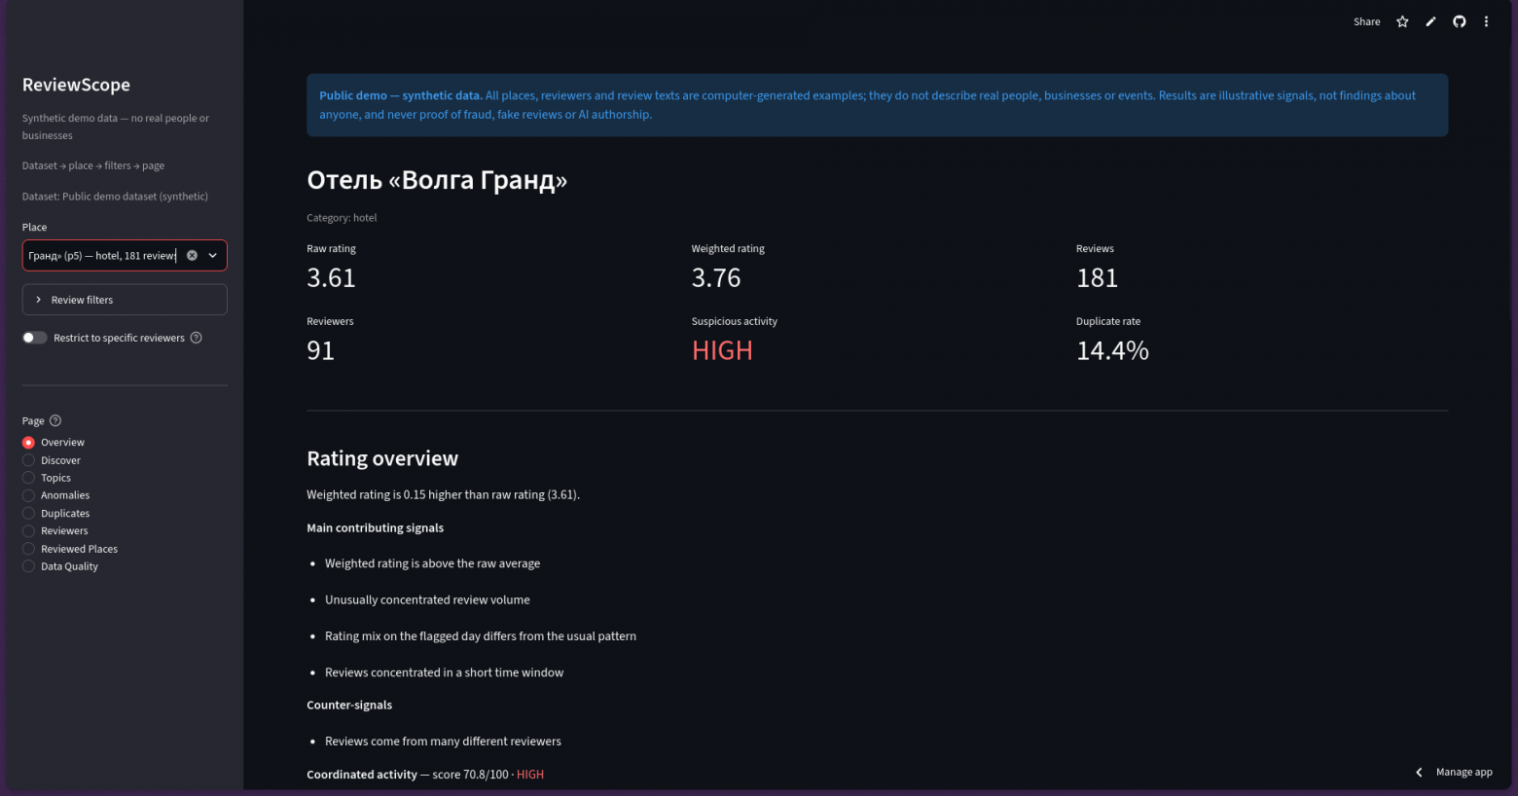Viewport: 1518px width, 796px height.
Task: Click the weighted rating value 3.76
Action: click(x=716, y=277)
